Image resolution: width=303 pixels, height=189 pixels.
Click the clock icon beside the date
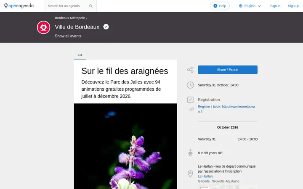(190, 85)
